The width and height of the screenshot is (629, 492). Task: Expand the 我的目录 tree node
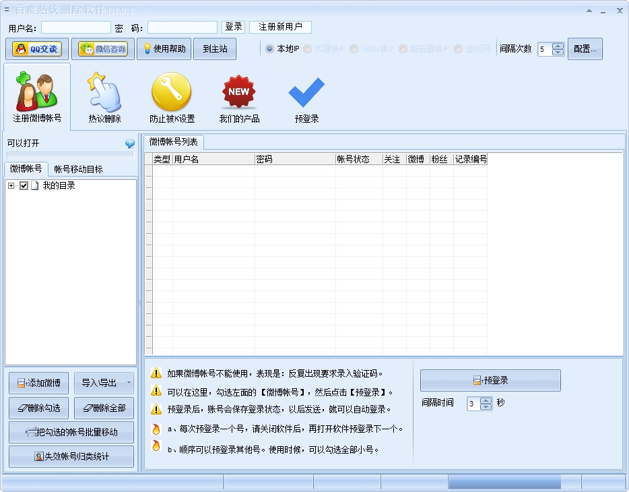[x=11, y=185]
